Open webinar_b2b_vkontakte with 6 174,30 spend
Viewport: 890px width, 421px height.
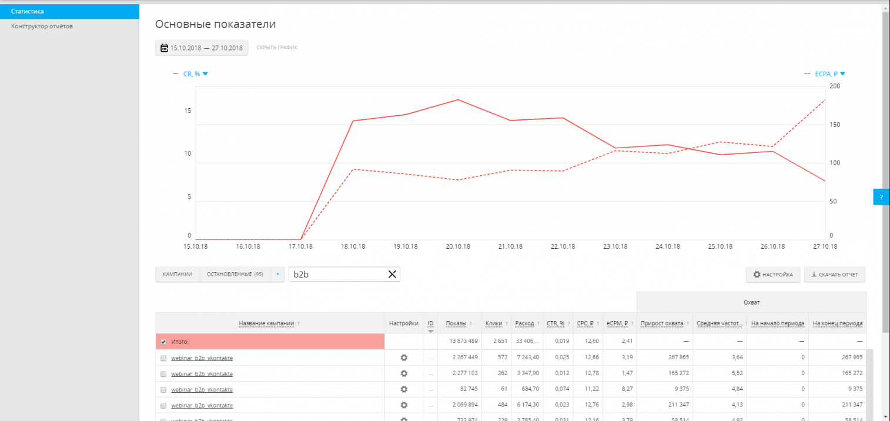point(202,405)
